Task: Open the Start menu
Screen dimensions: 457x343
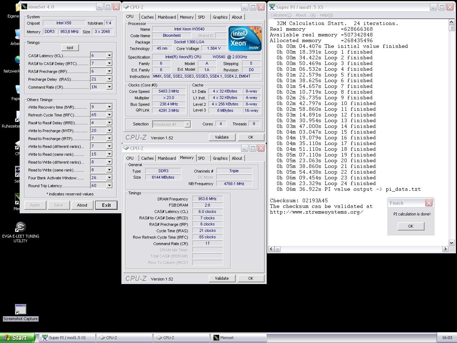Action: click(17, 338)
